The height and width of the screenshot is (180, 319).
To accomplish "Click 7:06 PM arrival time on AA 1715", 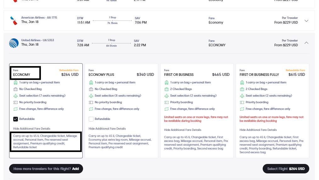I will click(x=141, y=23).
